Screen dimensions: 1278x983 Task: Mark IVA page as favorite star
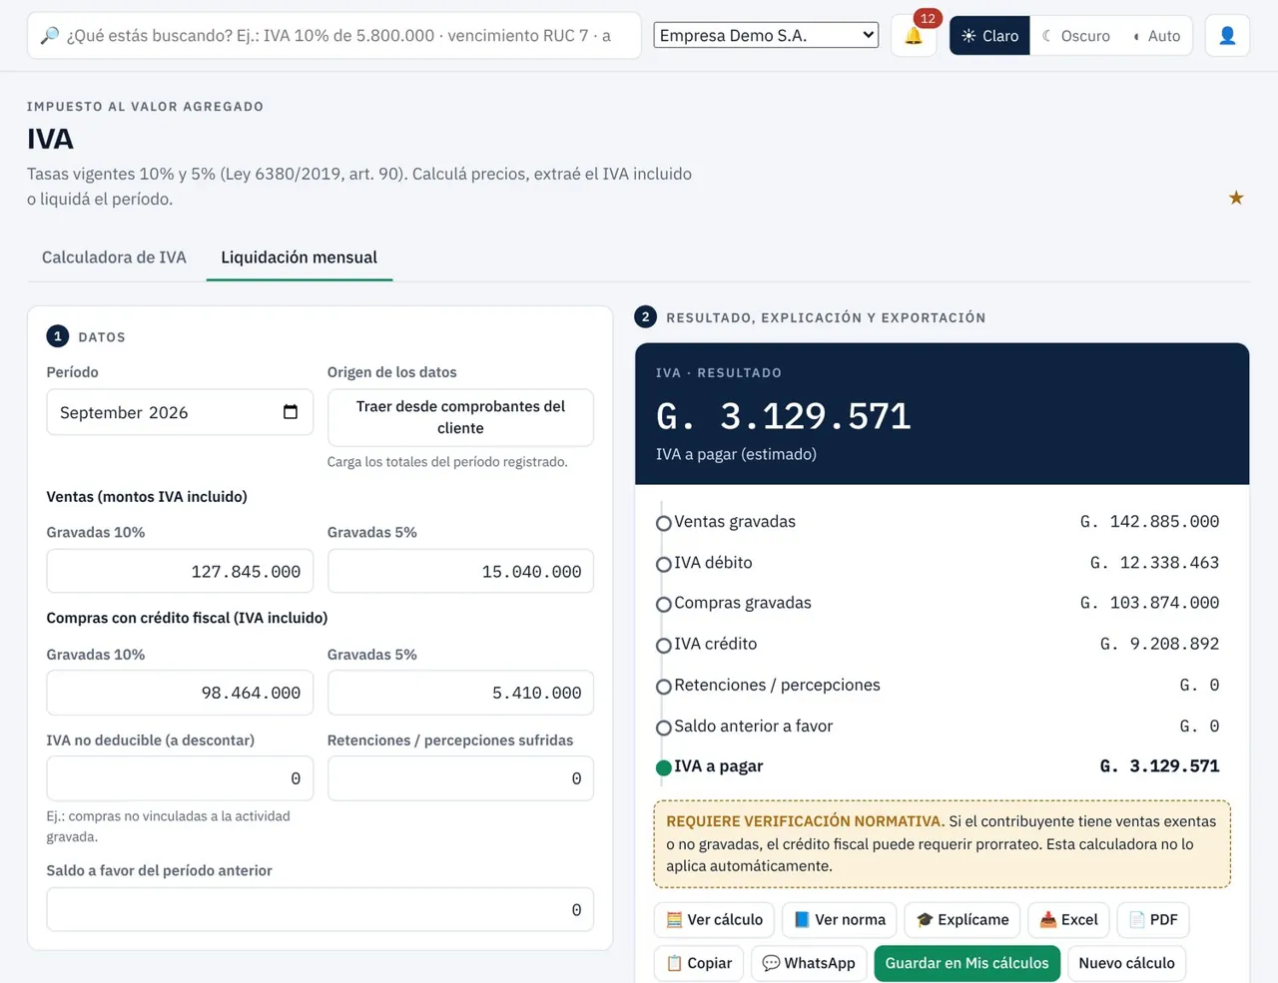(x=1236, y=198)
